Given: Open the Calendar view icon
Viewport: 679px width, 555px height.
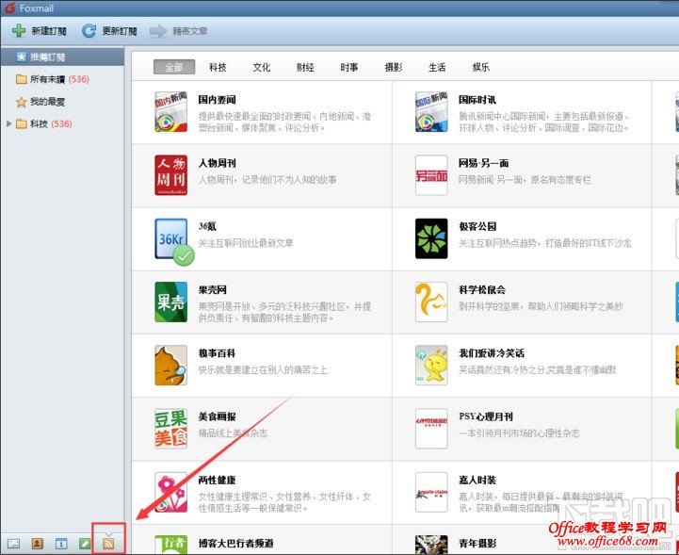Looking at the screenshot, I should (61, 543).
